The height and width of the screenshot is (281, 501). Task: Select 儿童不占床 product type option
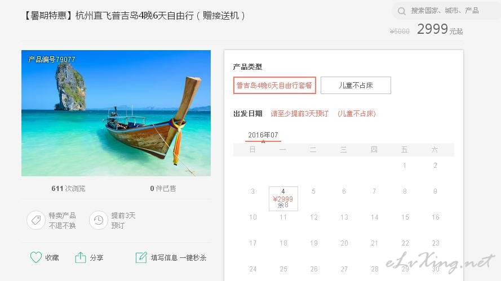(356, 85)
